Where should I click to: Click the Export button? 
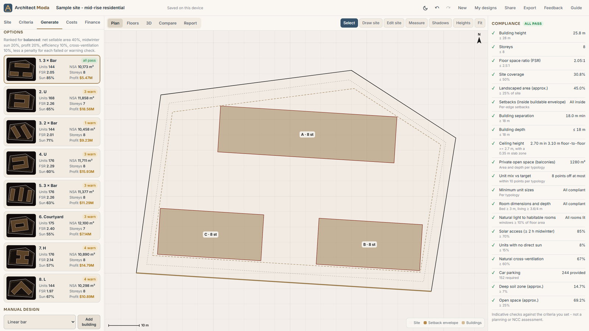530,8
